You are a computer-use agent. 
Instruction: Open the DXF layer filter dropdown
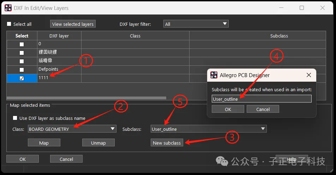click(196, 24)
